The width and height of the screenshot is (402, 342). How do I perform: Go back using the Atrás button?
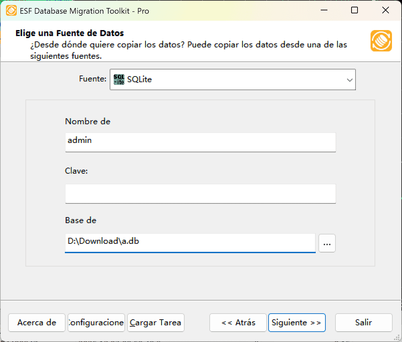click(x=238, y=323)
